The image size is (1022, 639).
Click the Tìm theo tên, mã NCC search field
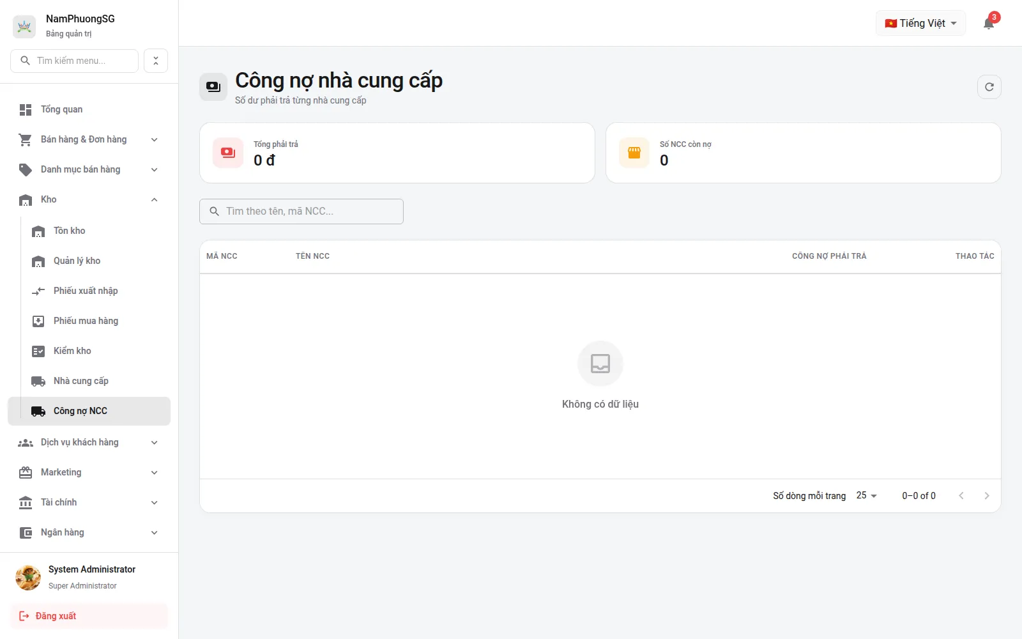[301, 212]
